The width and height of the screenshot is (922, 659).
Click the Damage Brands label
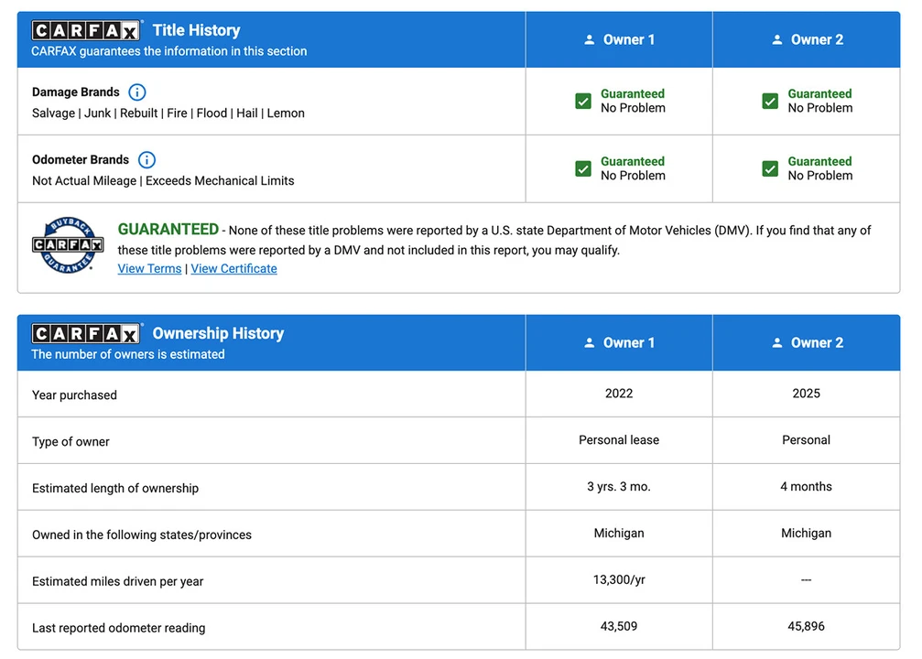point(76,92)
